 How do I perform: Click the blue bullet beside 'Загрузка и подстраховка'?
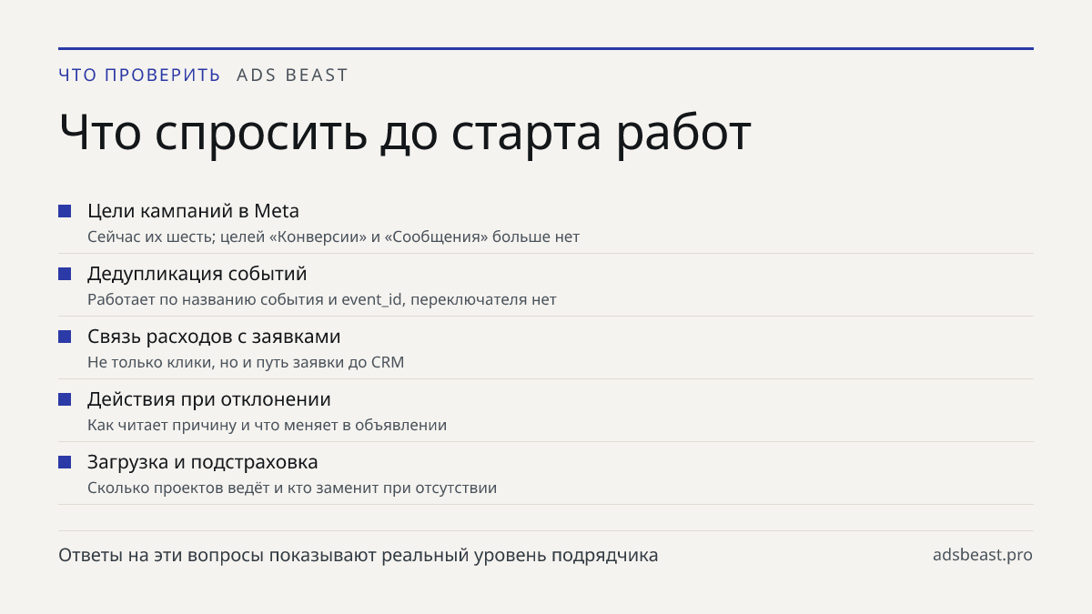coord(65,462)
